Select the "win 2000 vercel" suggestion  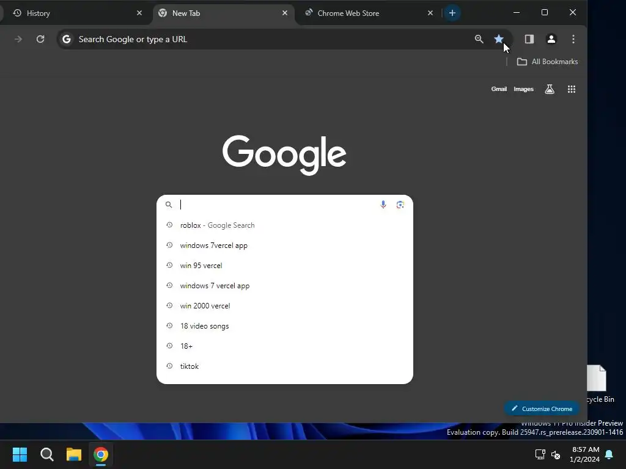click(x=285, y=306)
